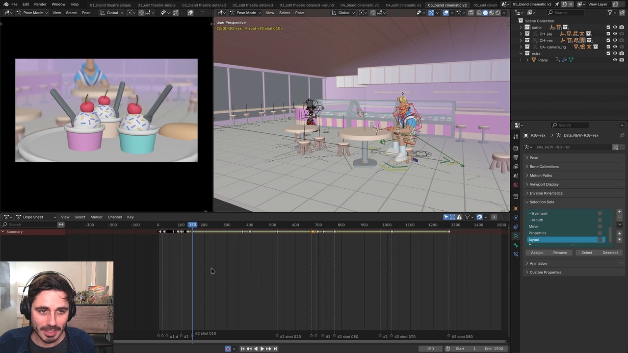This screenshot has height=353, width=628.
Task: Move selection set down in list
Action: tap(619, 239)
